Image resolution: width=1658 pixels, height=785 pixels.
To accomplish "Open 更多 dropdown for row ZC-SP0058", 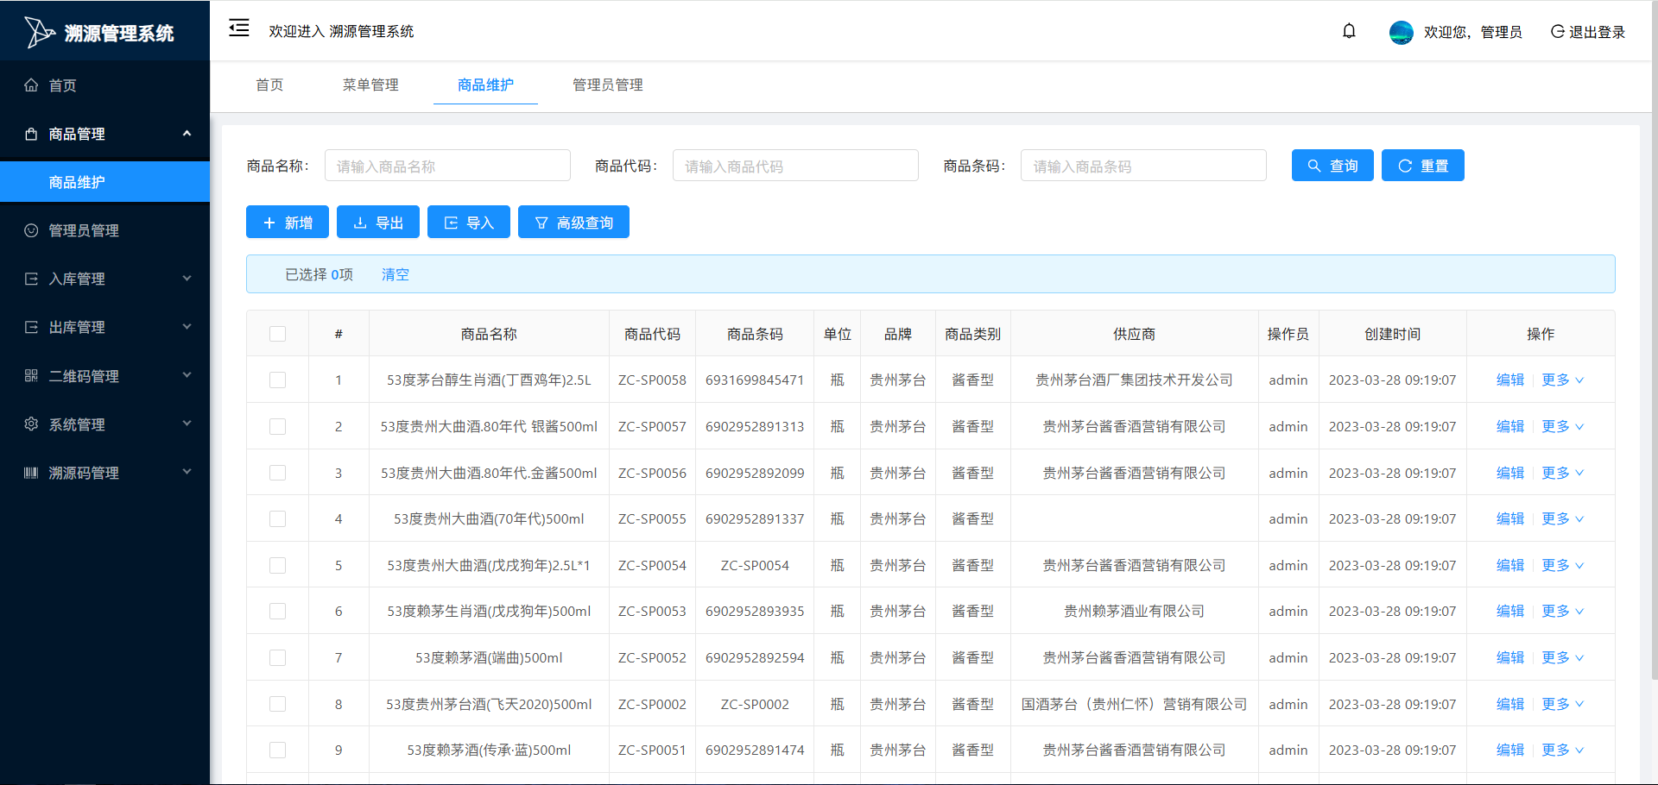I will click(1562, 380).
